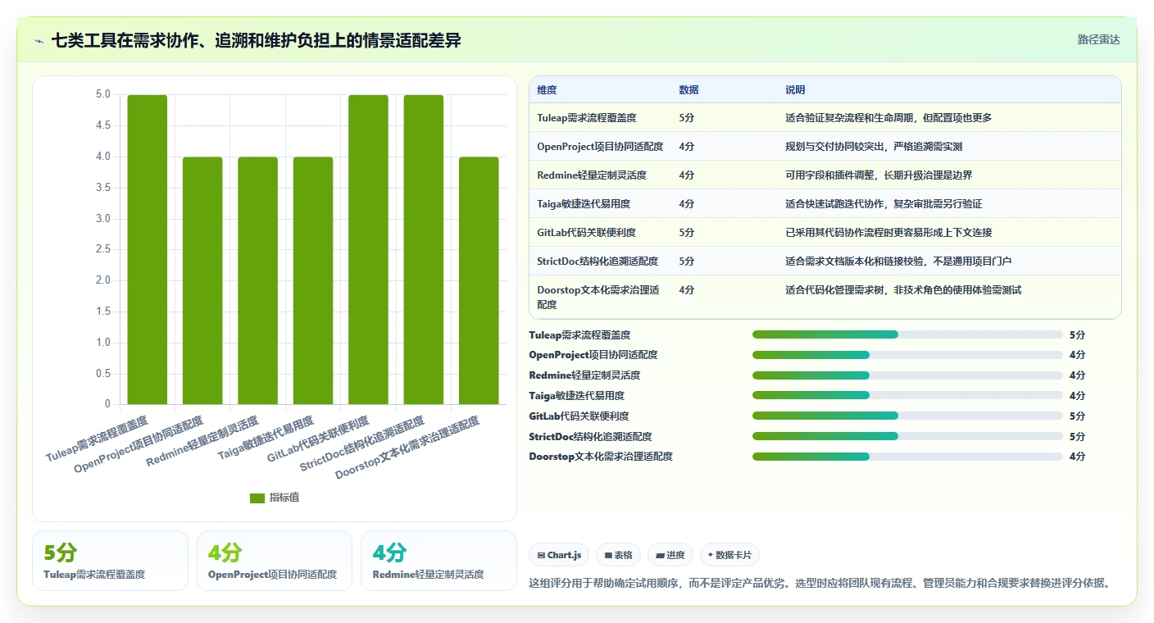Screen dimensions: 1154x623
Task: Click the Tuleap需求流程覆盖度 label above the progress list
Action: [579, 334]
